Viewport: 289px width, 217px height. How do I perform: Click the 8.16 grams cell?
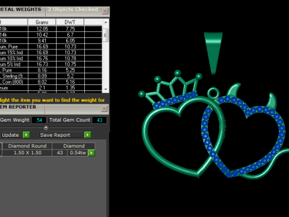click(x=42, y=70)
